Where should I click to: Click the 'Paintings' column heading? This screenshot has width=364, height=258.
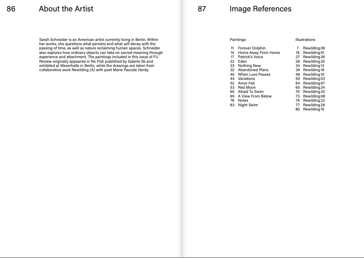tap(238, 40)
